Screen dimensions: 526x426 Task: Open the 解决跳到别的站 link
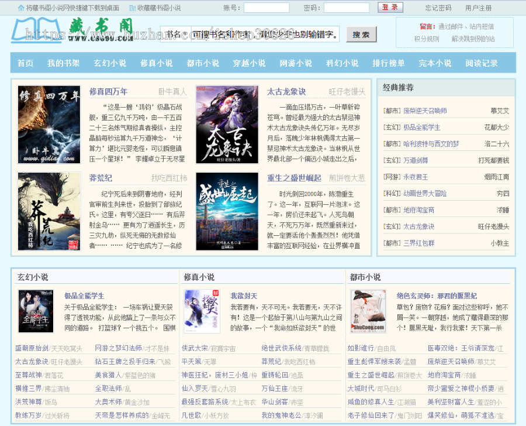[473, 39]
